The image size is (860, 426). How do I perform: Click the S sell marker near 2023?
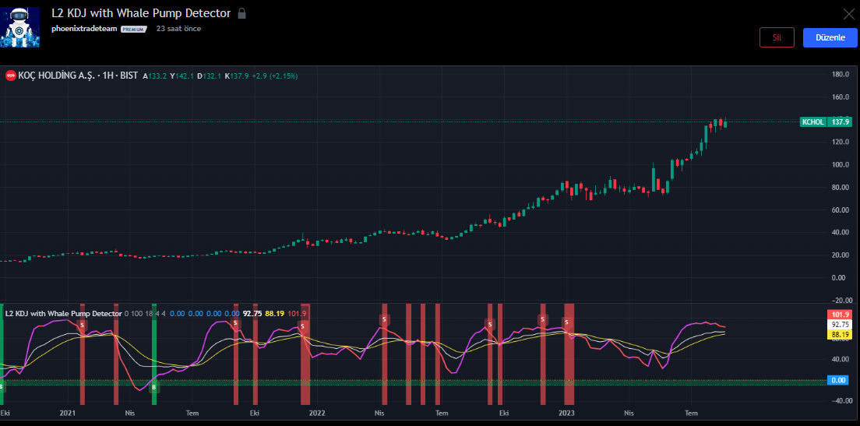pyautogui.click(x=566, y=322)
